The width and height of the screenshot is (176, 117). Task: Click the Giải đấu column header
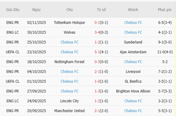point(13,10)
